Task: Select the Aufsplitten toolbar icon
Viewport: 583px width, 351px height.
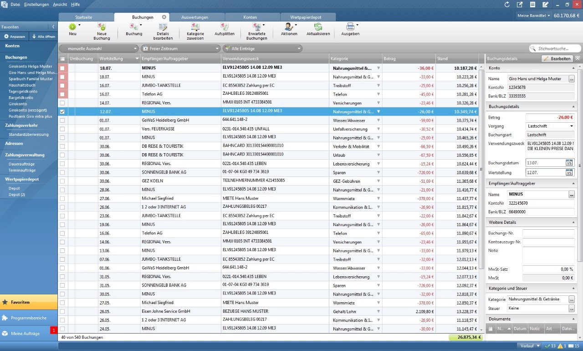Action: coord(225,27)
